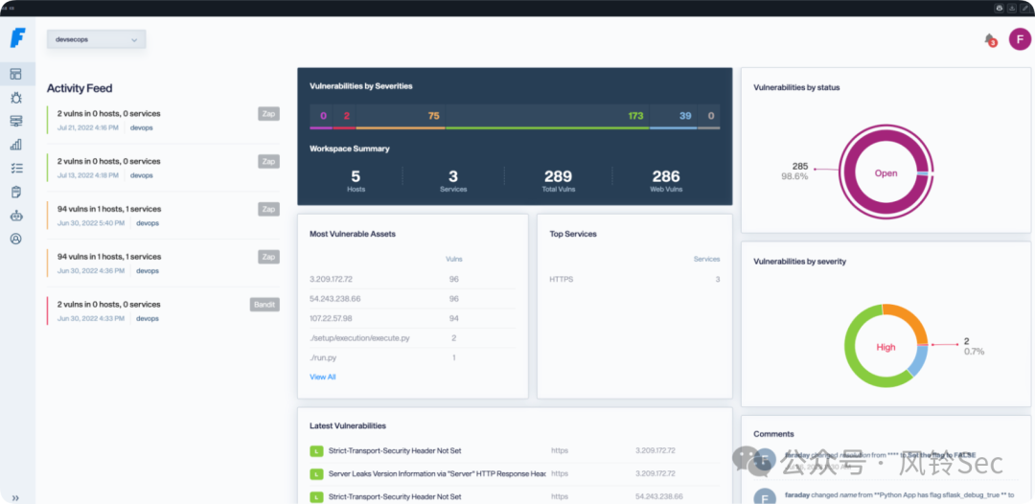Click Zap tag on Jun 30 4:36 PM activity
This screenshot has height=504, width=1035.
[268, 257]
